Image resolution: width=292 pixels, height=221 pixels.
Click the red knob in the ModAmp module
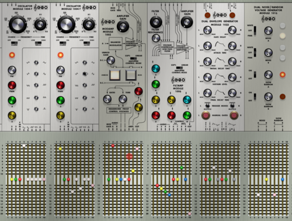pos(138,91)
